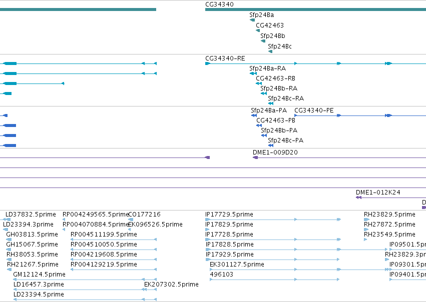
Task: Select the CG34340-RE transcript label
Action: tap(225, 58)
